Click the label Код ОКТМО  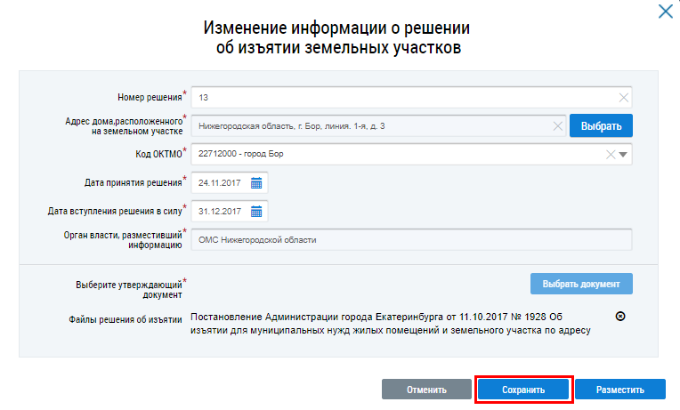158,154
